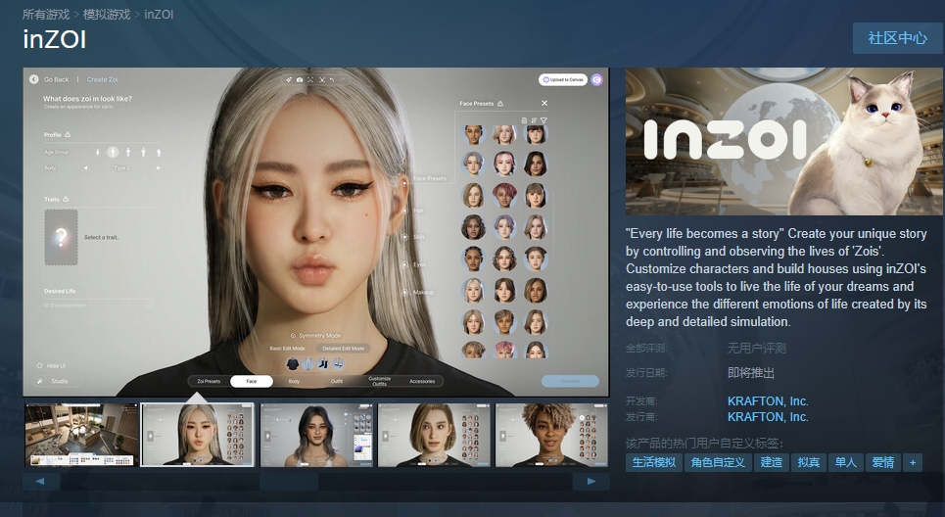Click the black boots clothing icon
This screenshot has height=517, width=945.
point(323,363)
